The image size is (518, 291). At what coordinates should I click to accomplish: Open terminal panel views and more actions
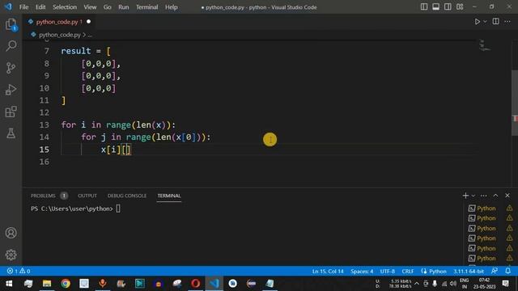[484, 196]
